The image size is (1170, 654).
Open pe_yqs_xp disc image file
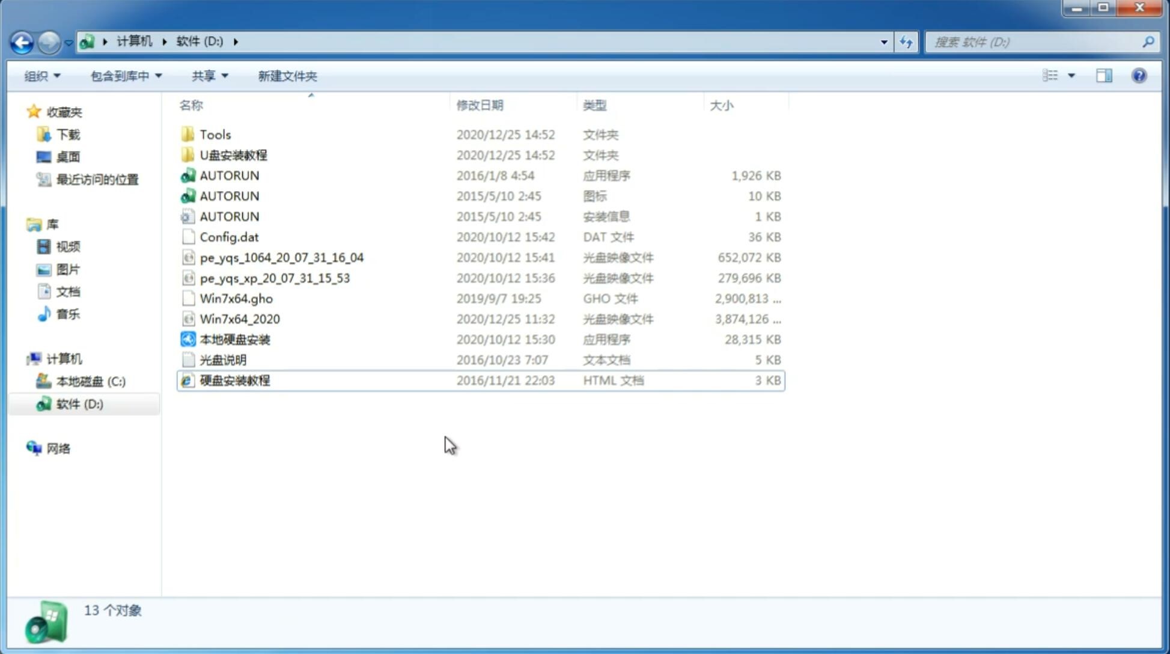(274, 278)
